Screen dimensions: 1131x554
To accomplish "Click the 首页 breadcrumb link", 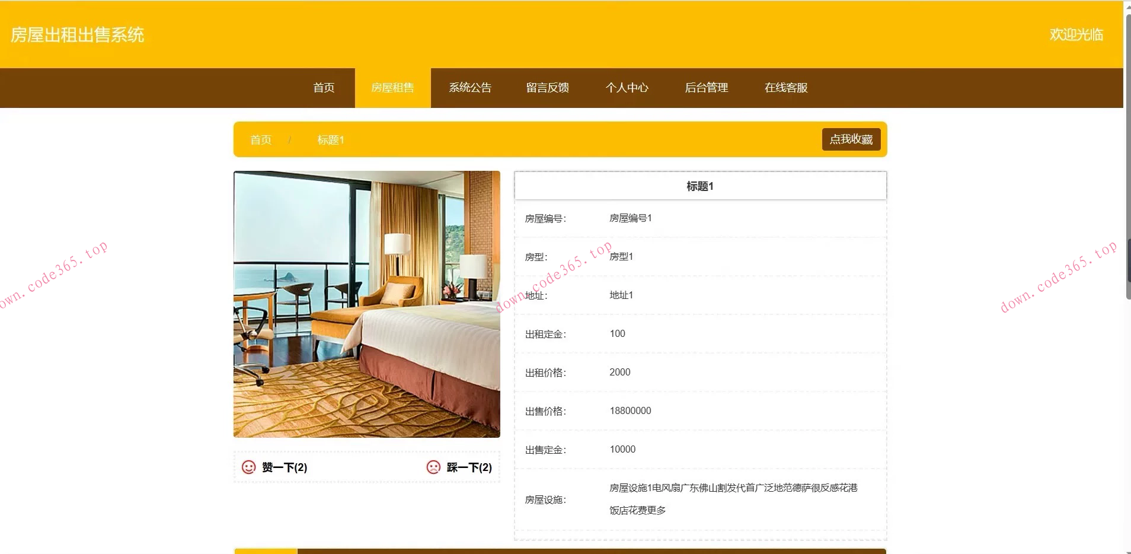I will tap(261, 139).
